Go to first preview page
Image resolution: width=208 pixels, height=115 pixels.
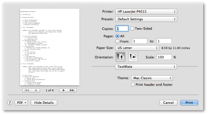27,90
